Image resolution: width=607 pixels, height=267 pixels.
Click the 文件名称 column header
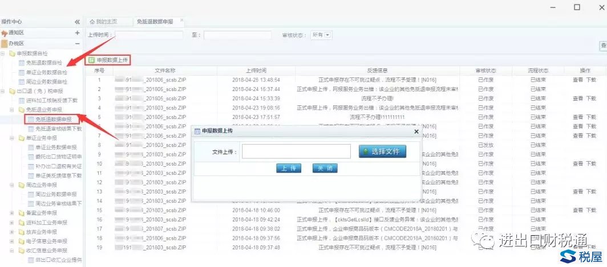tap(165, 71)
